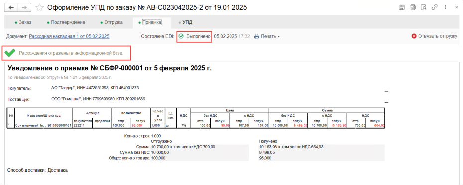
Task: Click message Расхождения отражены в информационной базе
Action: [x=71, y=53]
